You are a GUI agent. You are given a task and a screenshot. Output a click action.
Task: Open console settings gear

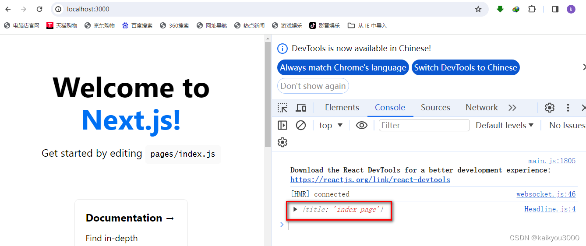pyautogui.click(x=282, y=142)
